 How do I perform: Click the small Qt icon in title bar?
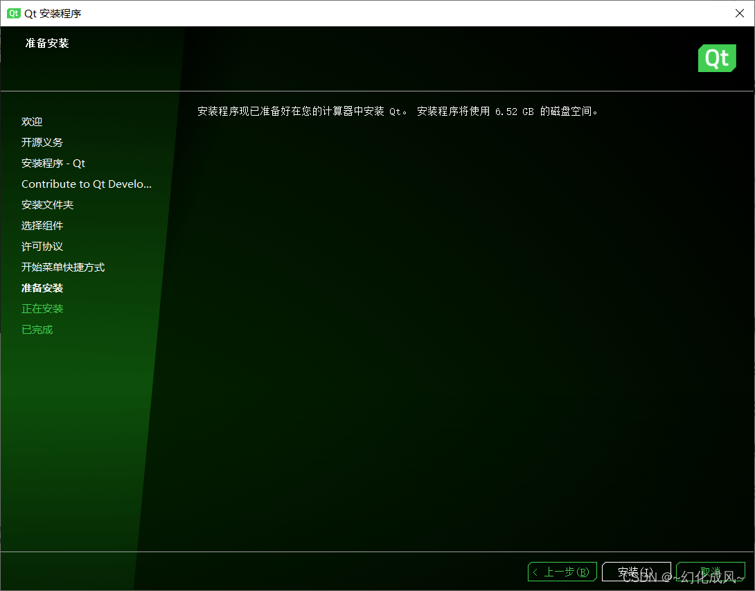click(13, 13)
